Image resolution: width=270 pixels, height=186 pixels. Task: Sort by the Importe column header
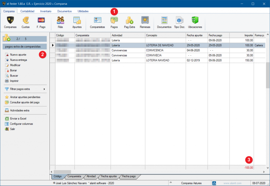point(241,35)
